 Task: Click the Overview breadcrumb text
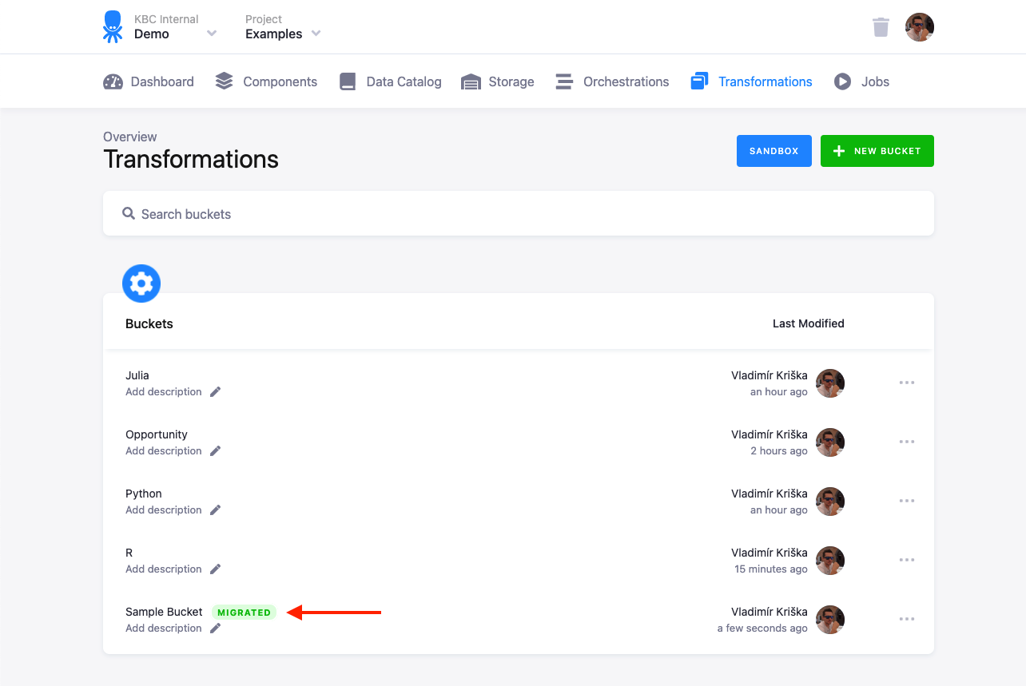coord(130,137)
